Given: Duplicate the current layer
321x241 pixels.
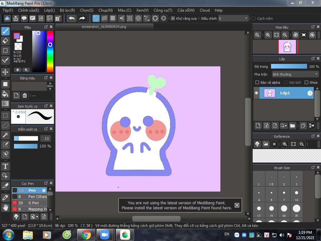Looking at the screenshot, I should (x=303, y=126).
